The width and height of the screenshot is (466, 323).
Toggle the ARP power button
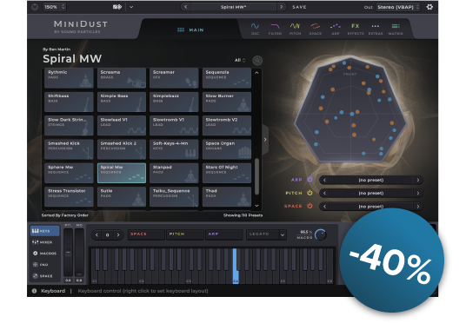pos(310,180)
